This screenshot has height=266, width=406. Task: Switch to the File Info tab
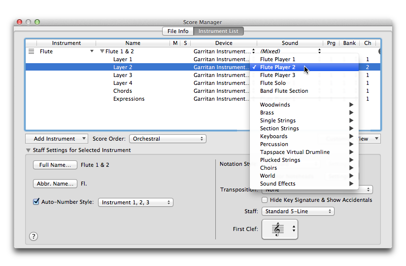click(x=178, y=31)
